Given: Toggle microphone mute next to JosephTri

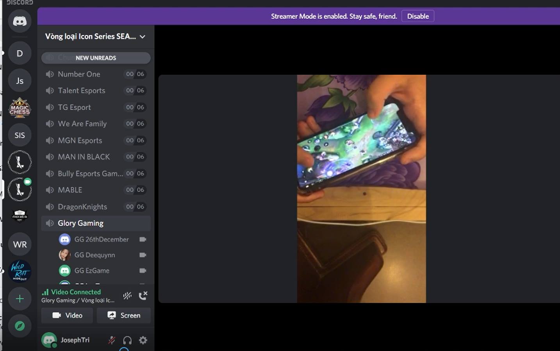Looking at the screenshot, I should (x=112, y=340).
